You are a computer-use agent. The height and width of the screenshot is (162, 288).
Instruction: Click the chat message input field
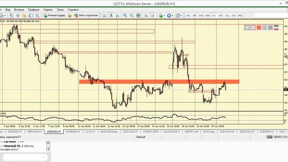tap(25, 157)
